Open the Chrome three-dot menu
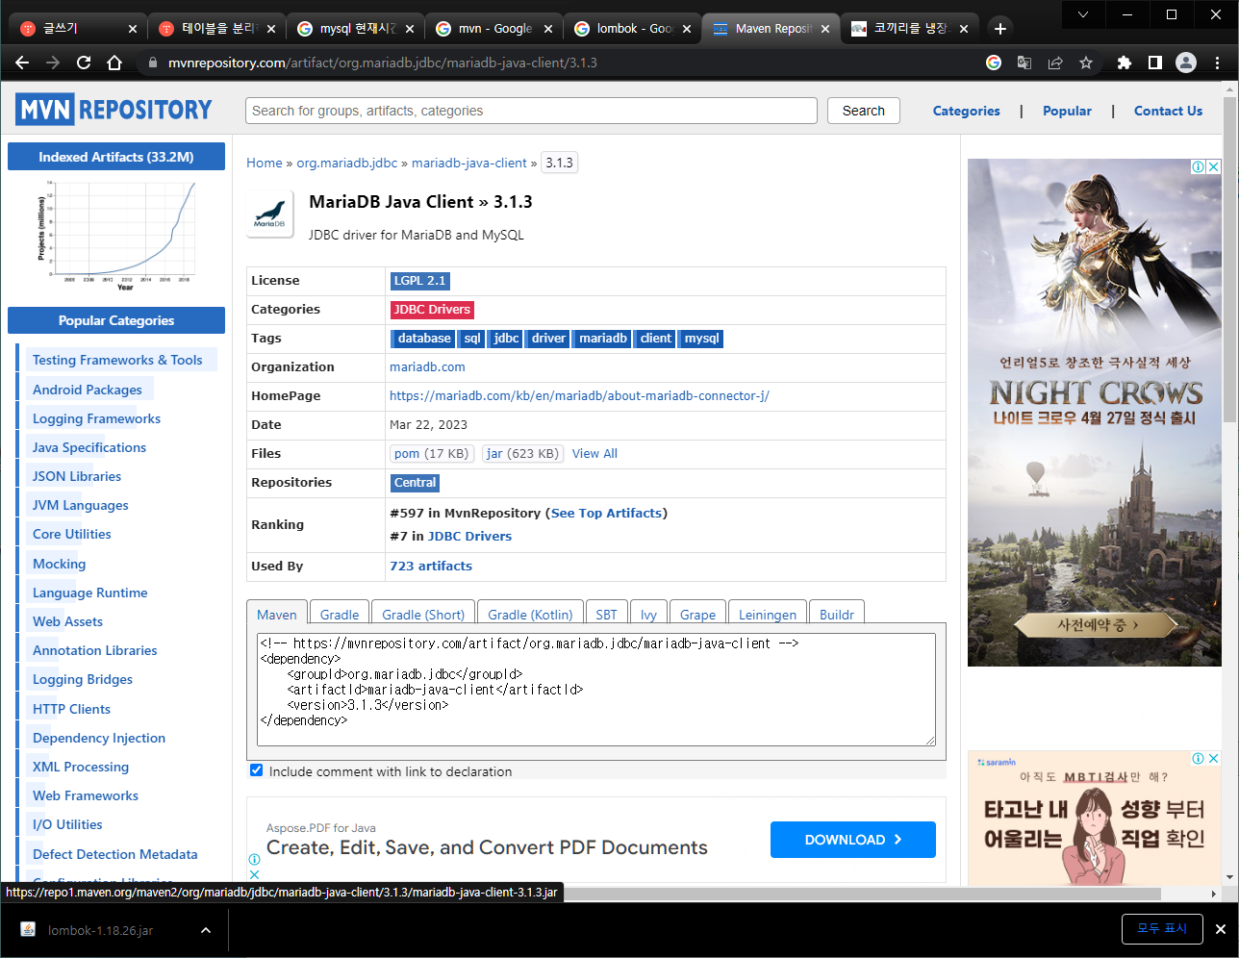This screenshot has width=1239, height=958. (x=1218, y=63)
